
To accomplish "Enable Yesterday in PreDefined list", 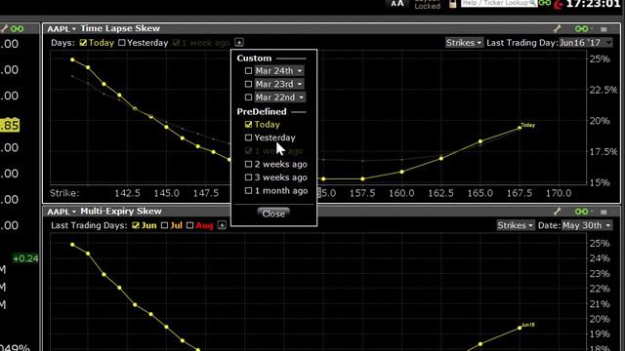I will (248, 137).
